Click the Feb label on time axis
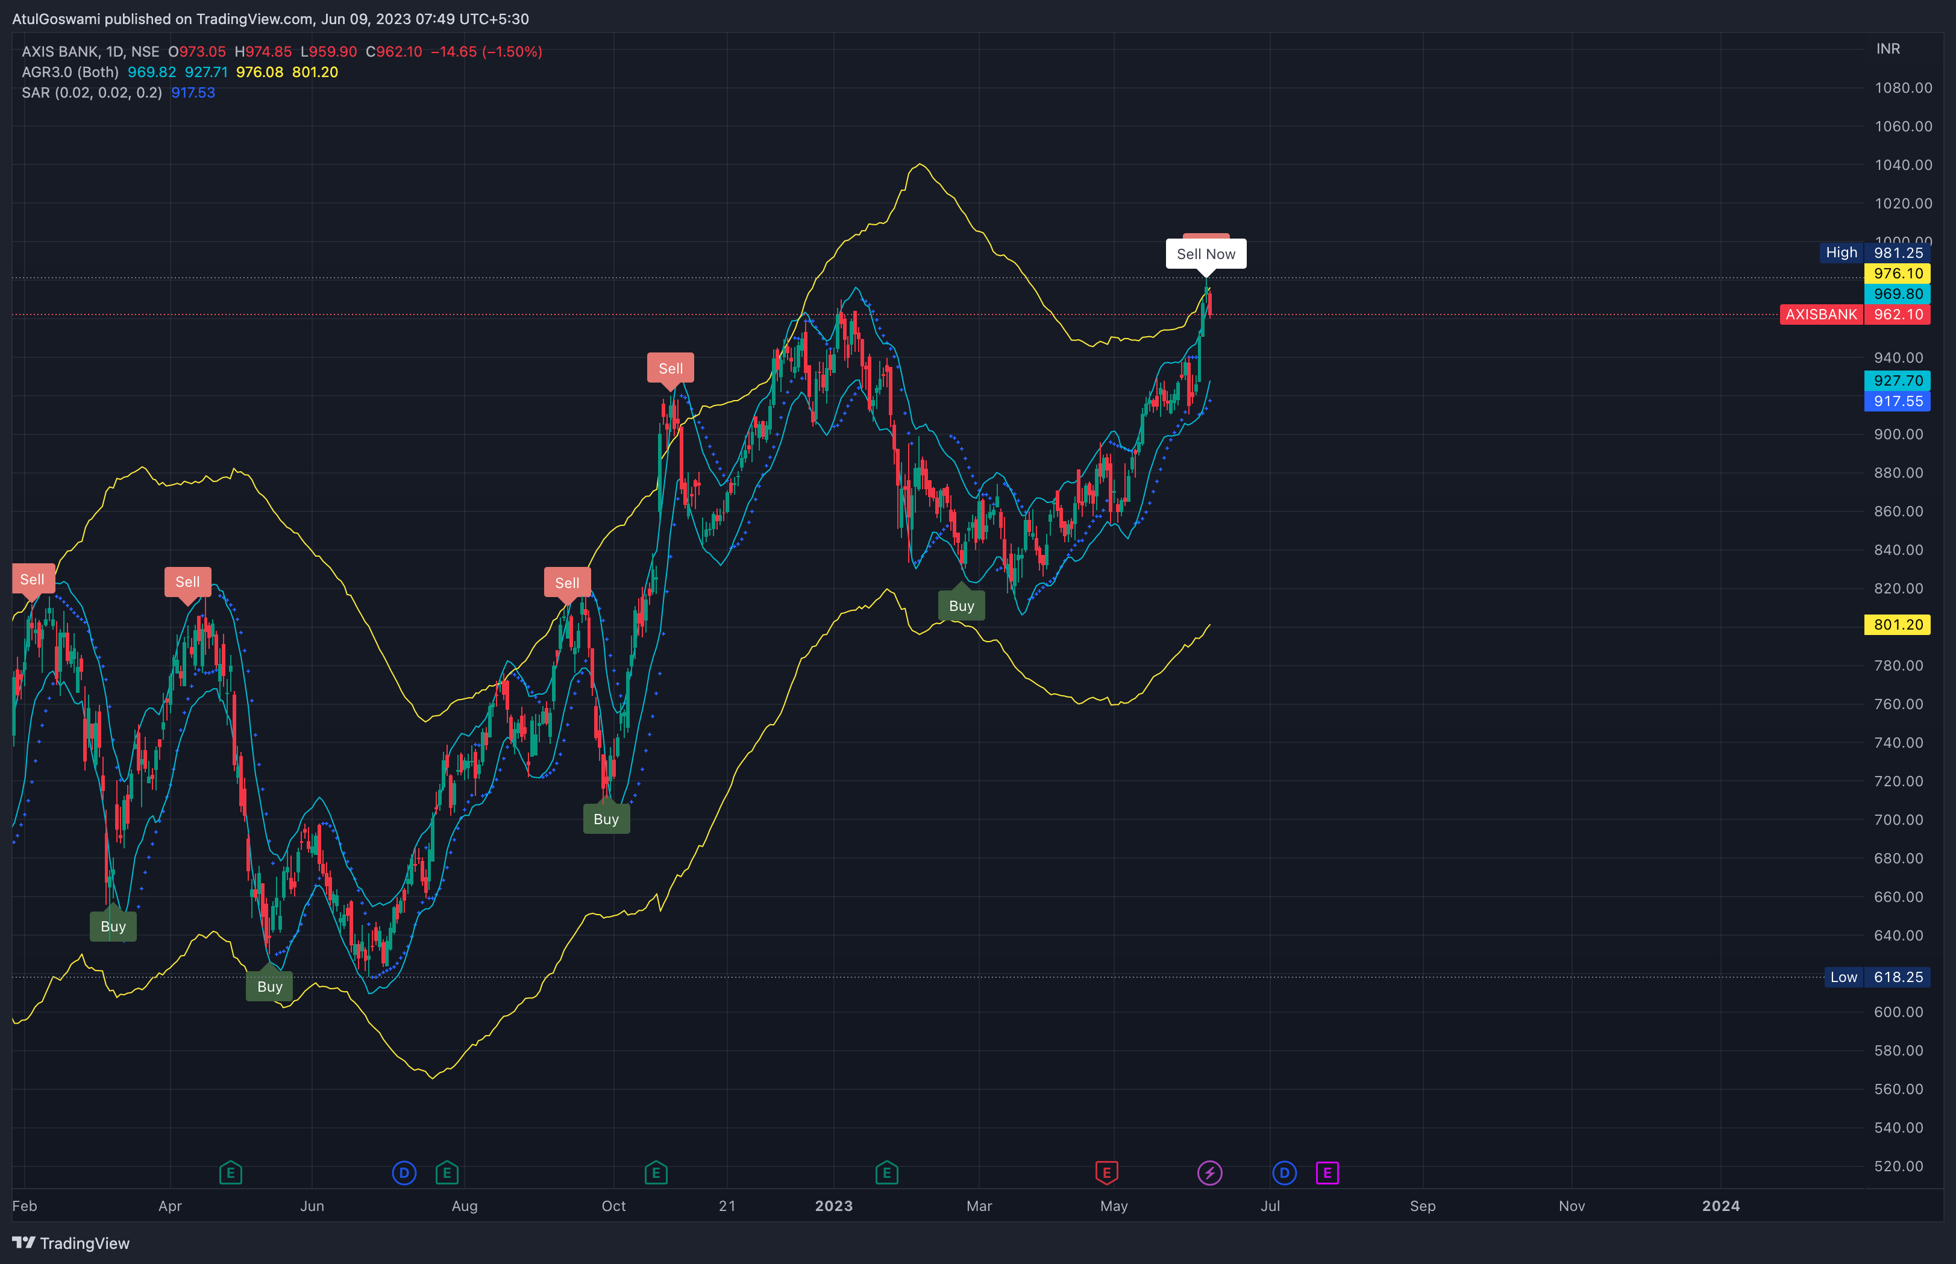This screenshot has height=1264, width=1956. tap(25, 1206)
